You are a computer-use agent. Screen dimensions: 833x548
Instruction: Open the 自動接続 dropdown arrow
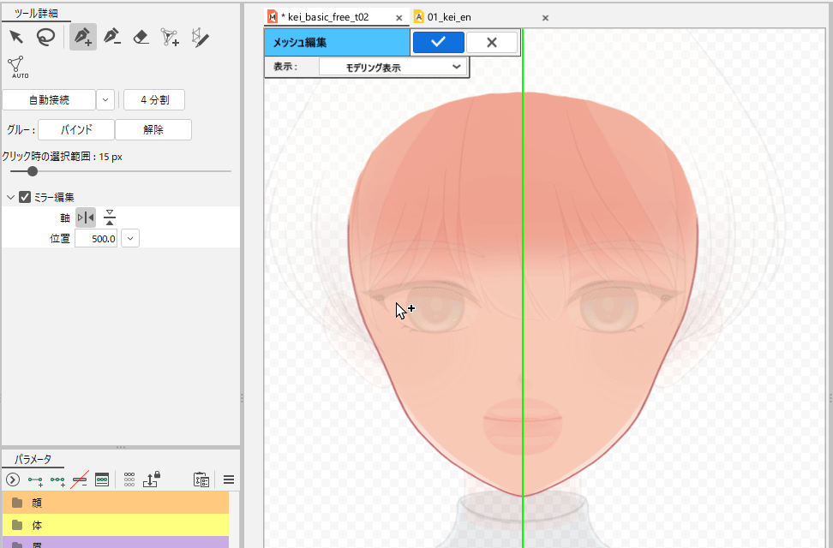pos(105,100)
